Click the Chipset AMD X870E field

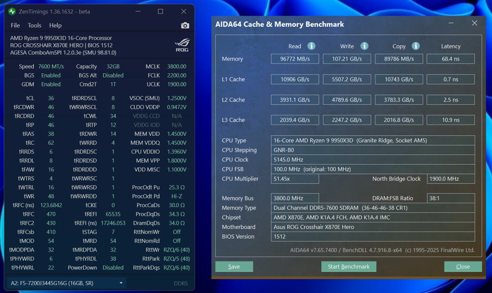373,217
